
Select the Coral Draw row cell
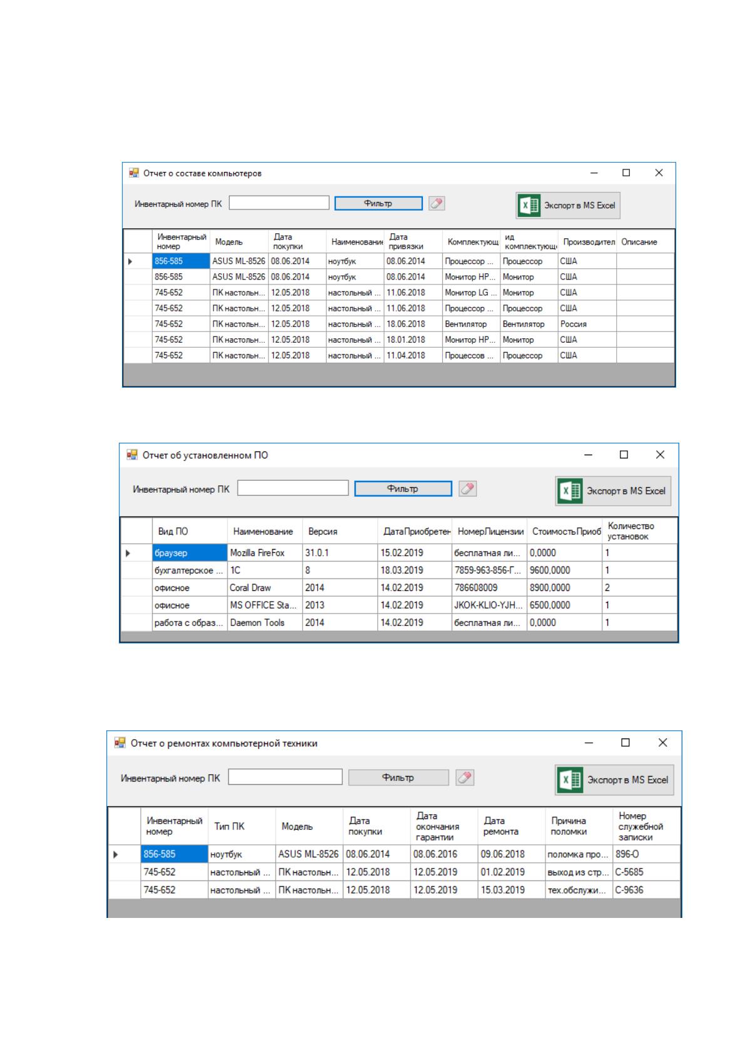coord(265,588)
